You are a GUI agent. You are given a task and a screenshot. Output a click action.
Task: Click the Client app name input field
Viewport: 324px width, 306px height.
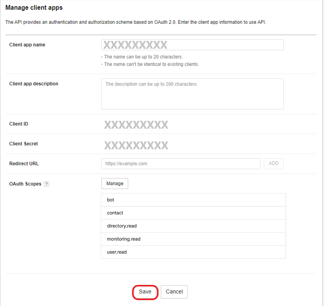(x=192, y=45)
